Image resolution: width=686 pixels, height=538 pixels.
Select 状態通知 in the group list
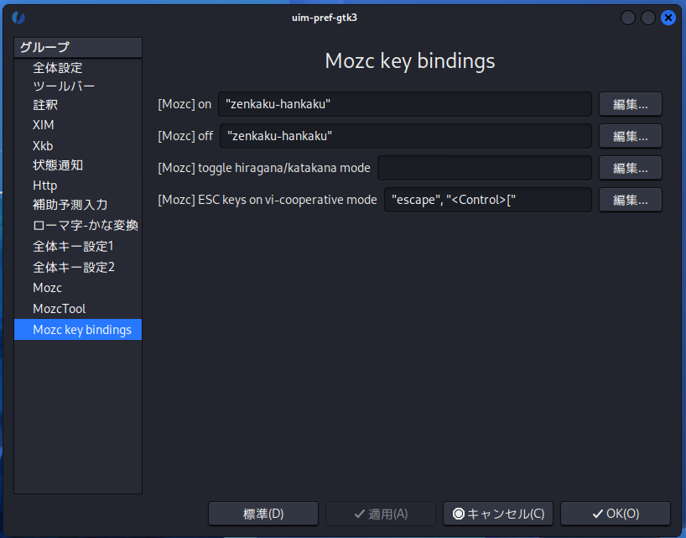click(x=78, y=165)
